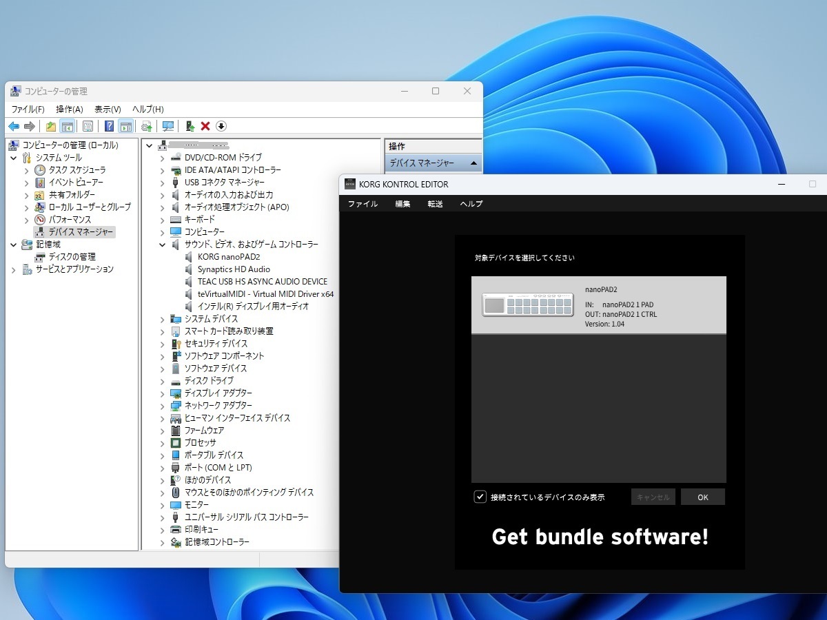The image size is (827, 620).
Task: Click the Properties toolbar icon
Action: point(88,126)
